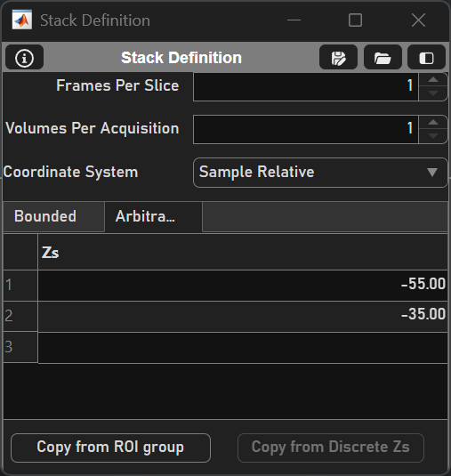Click the MATLAB logo in title bar
This screenshot has height=476, width=451.
[x=22, y=20]
